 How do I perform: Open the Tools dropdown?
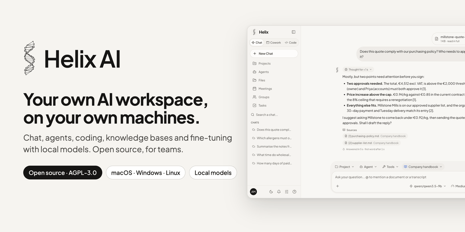click(x=390, y=167)
